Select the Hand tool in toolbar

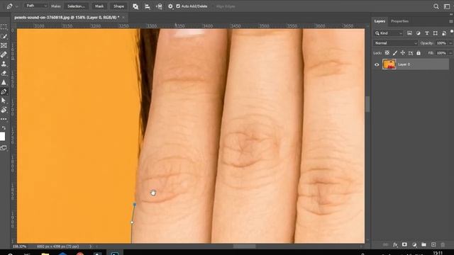click(x=4, y=110)
